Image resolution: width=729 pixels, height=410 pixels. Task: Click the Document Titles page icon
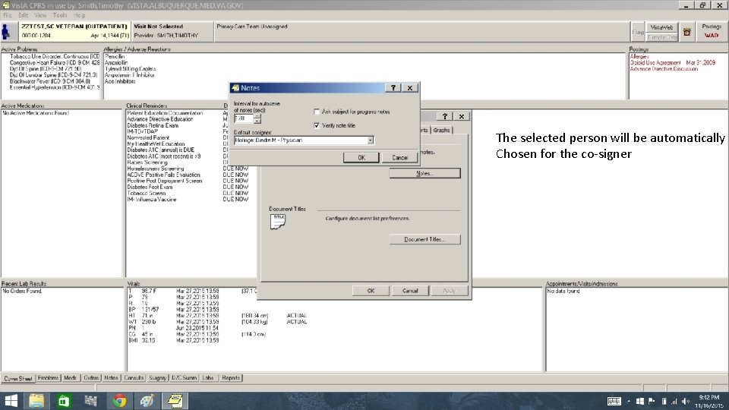[278, 222]
